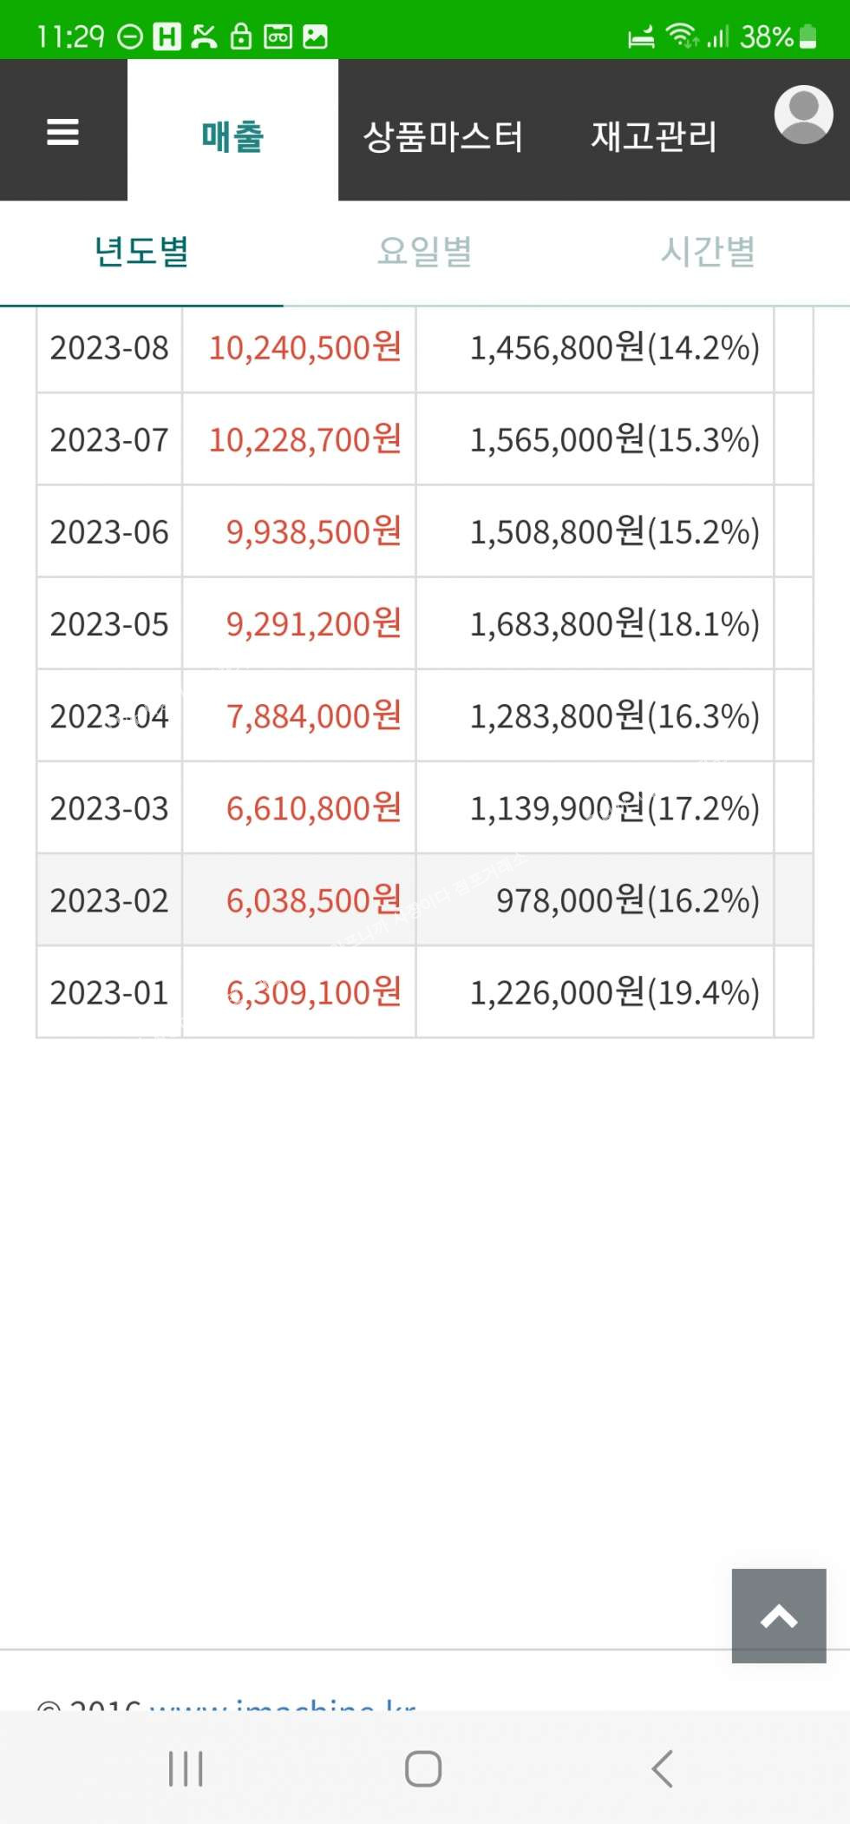Viewport: 850px width, 1824px height.
Task: Open the 상품마스터 tab
Action: [x=442, y=136]
